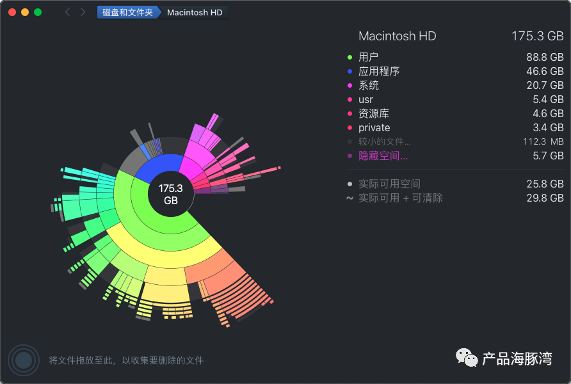The width and height of the screenshot is (571, 384).
Task: Click the pink dot beside usr
Action: (350, 100)
